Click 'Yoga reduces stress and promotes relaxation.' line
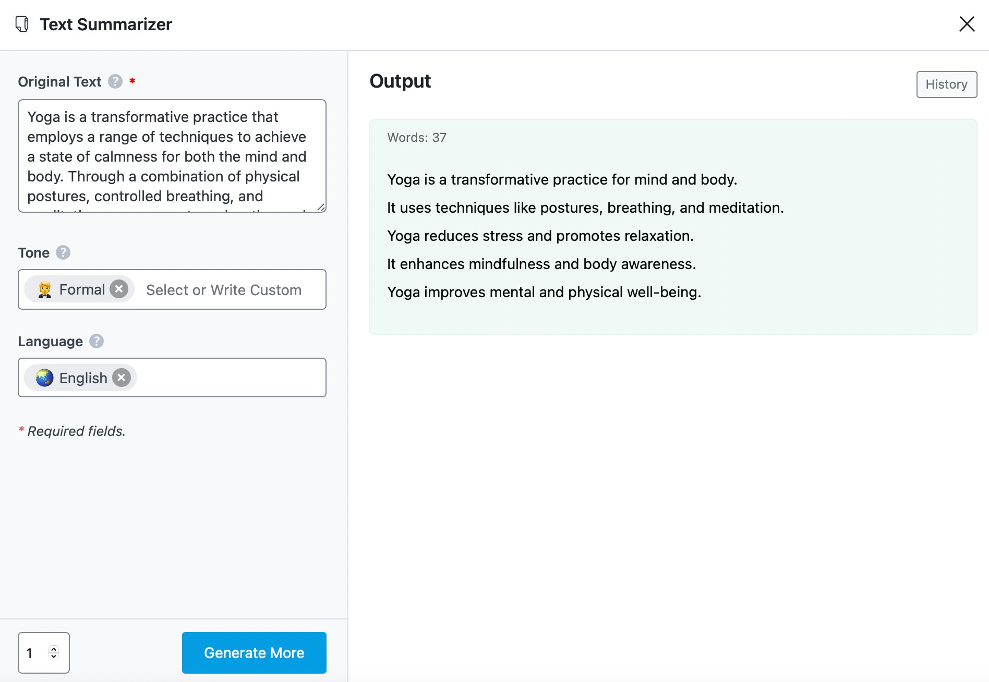The image size is (989, 682). click(540, 236)
